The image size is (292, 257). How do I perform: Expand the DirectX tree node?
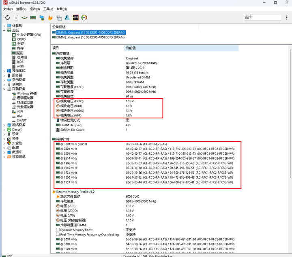4,130
